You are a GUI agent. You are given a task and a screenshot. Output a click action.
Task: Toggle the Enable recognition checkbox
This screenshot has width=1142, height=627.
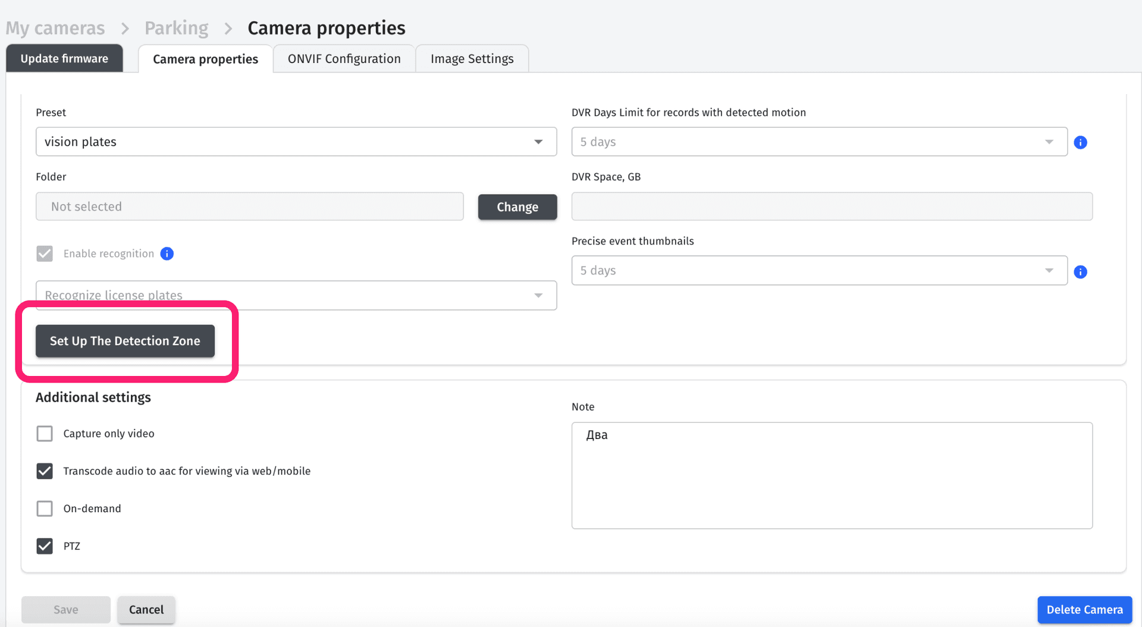click(45, 254)
